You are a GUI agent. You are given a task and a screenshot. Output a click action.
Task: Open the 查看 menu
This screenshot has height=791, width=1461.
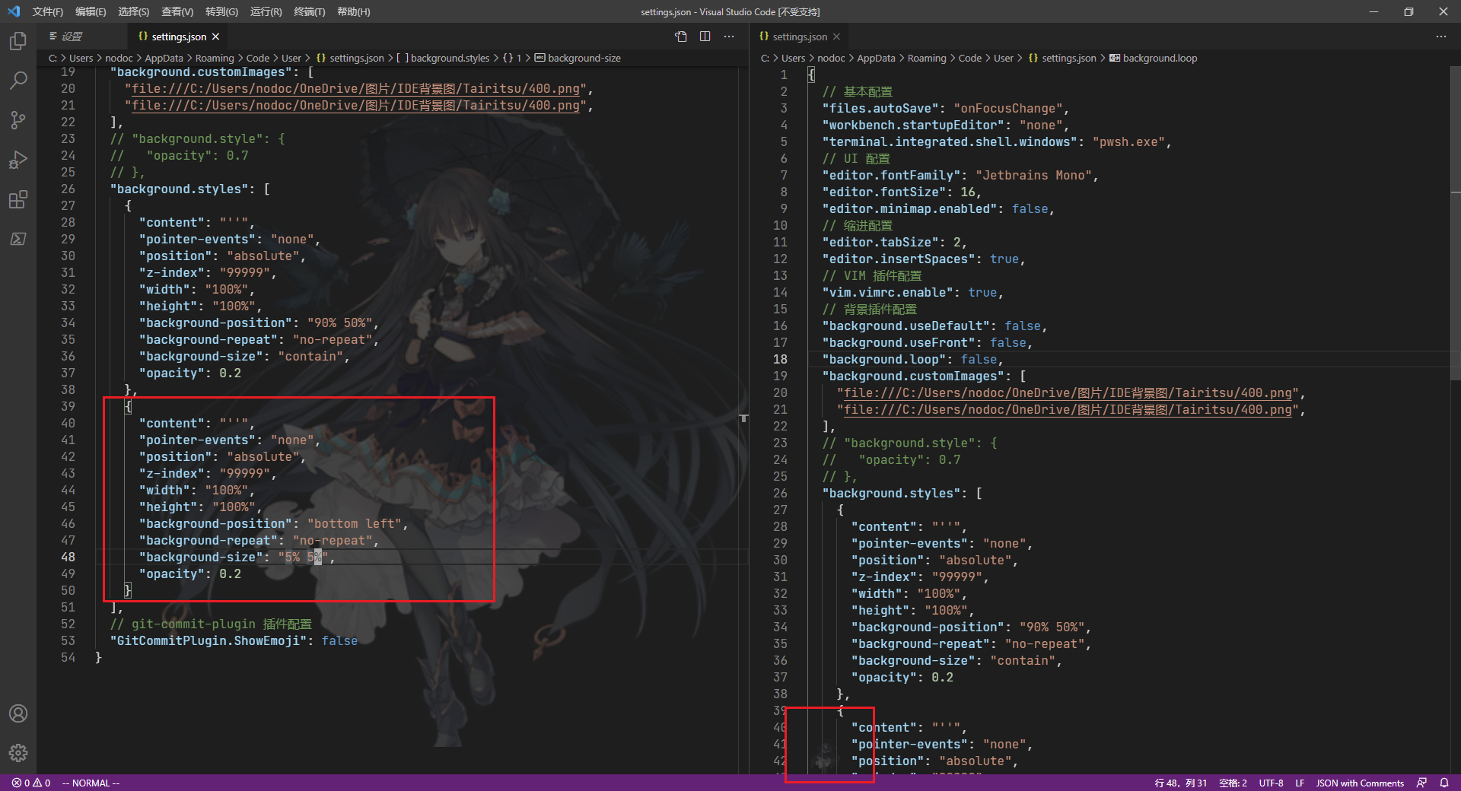click(x=177, y=11)
